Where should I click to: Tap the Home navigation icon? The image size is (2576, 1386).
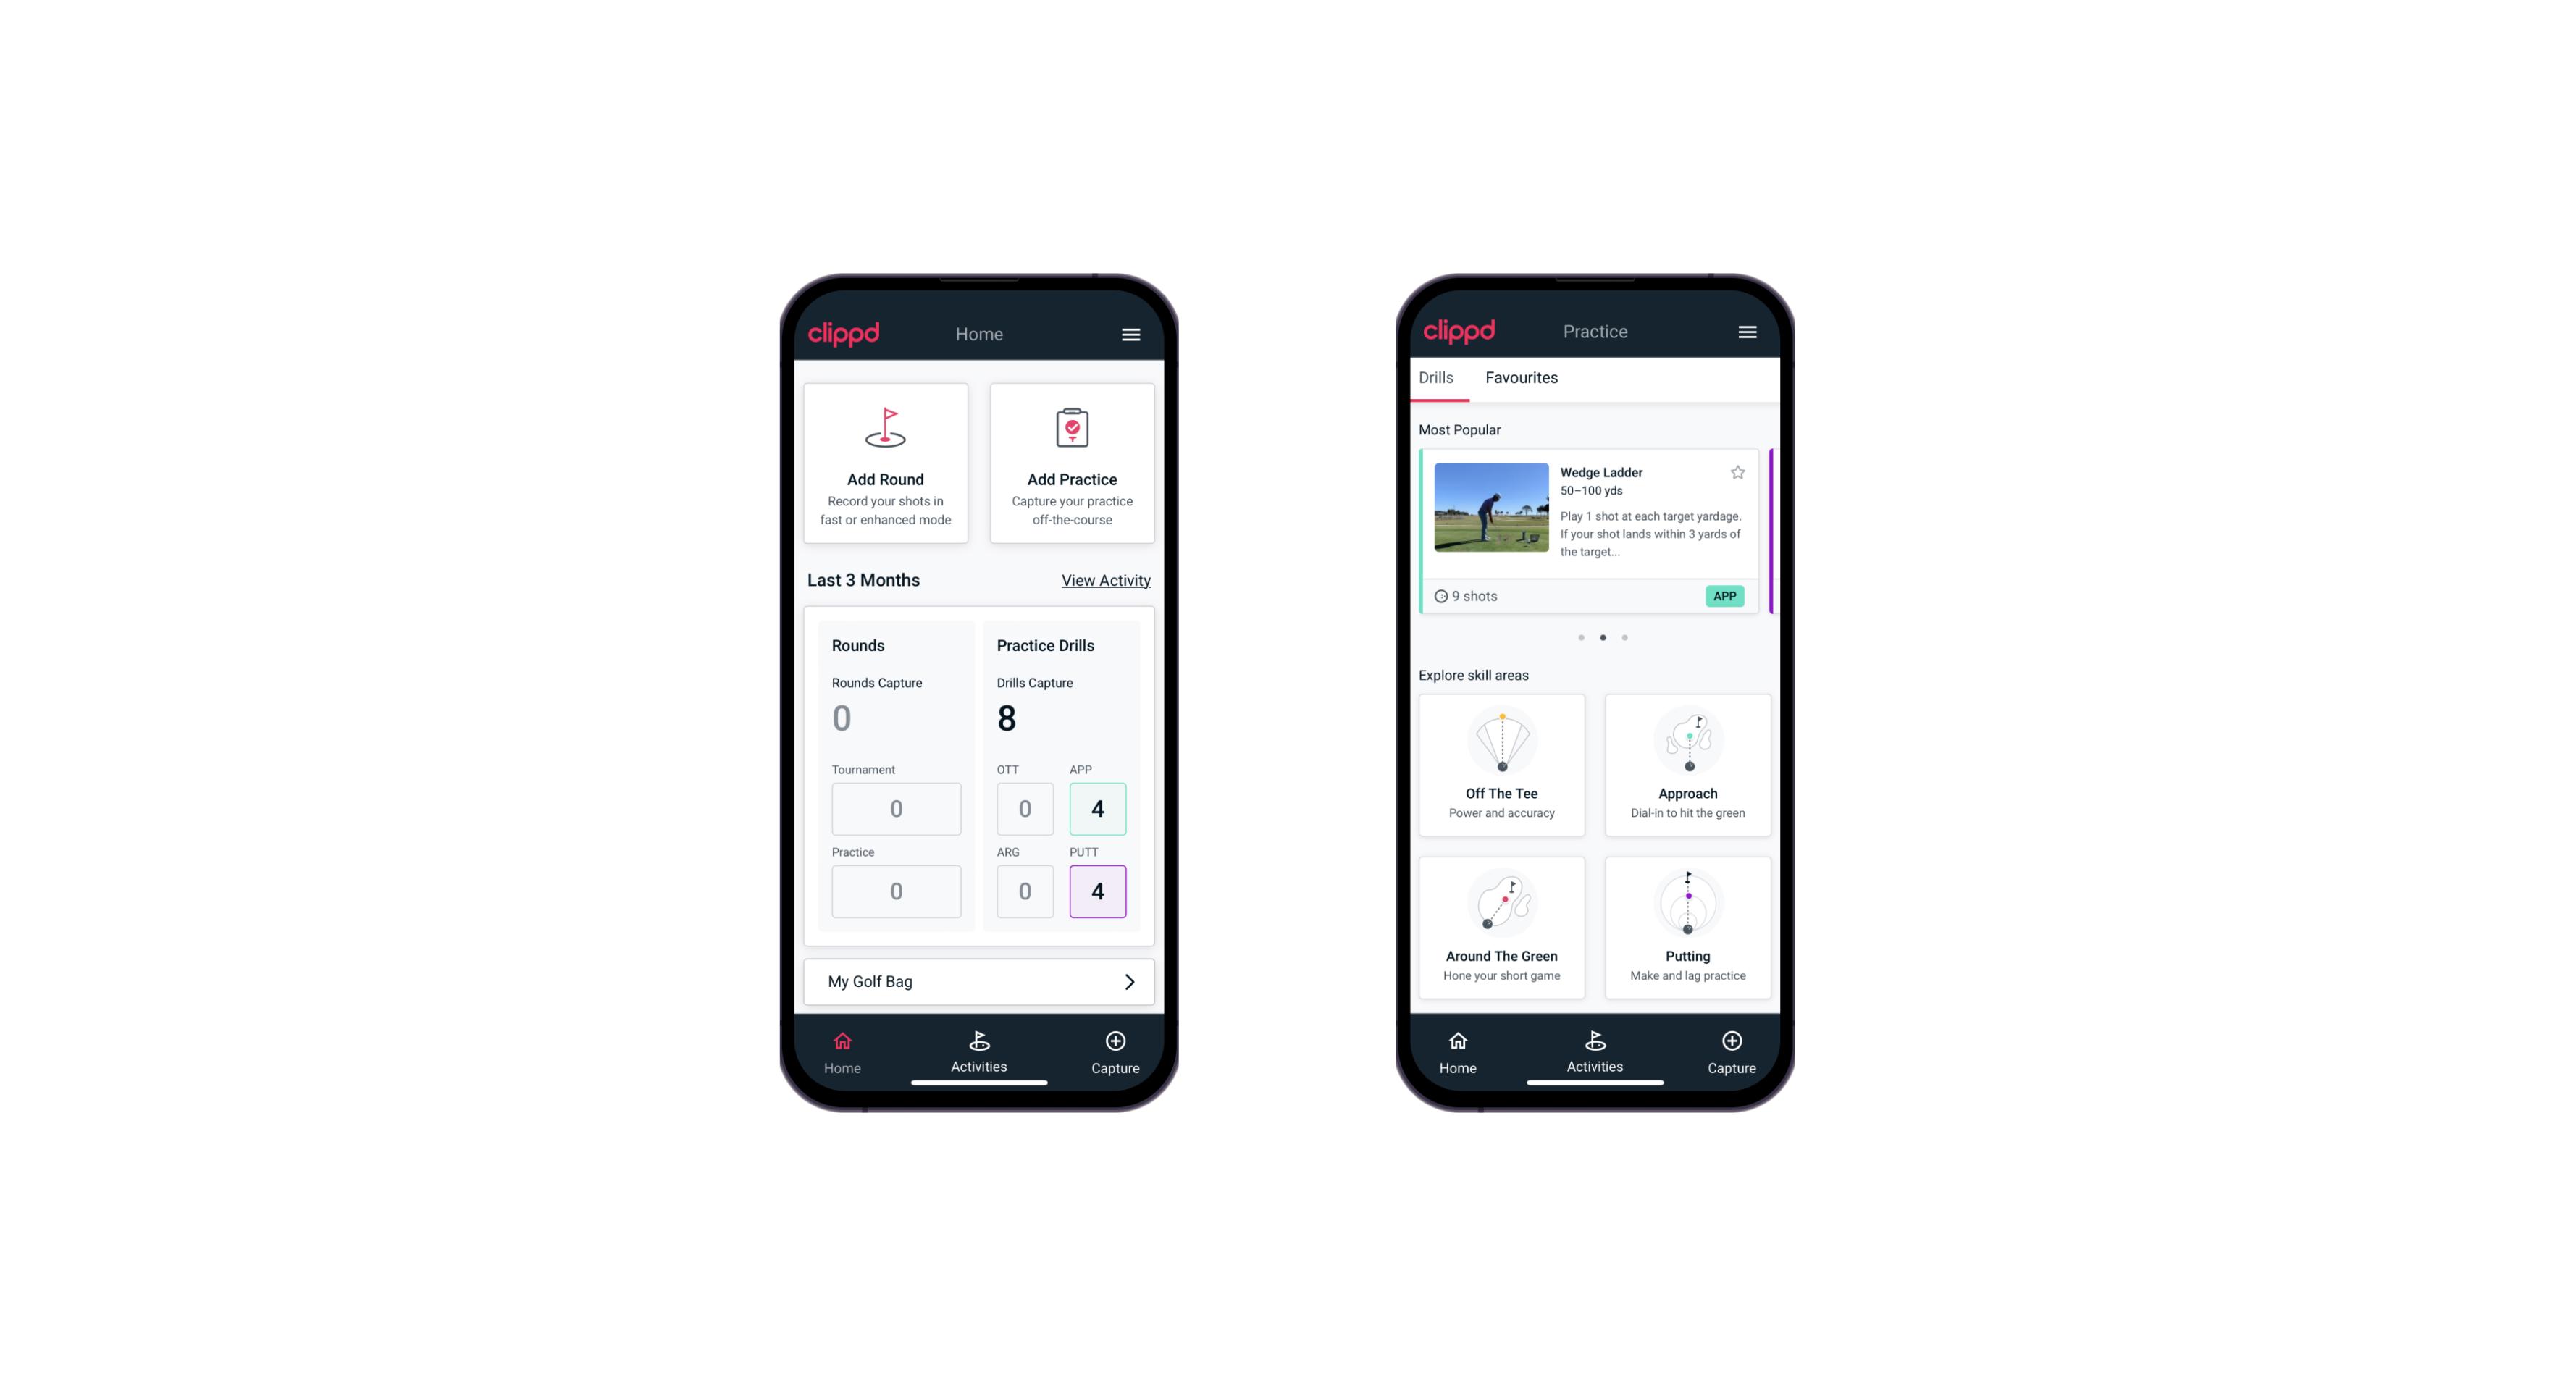pos(843,1041)
